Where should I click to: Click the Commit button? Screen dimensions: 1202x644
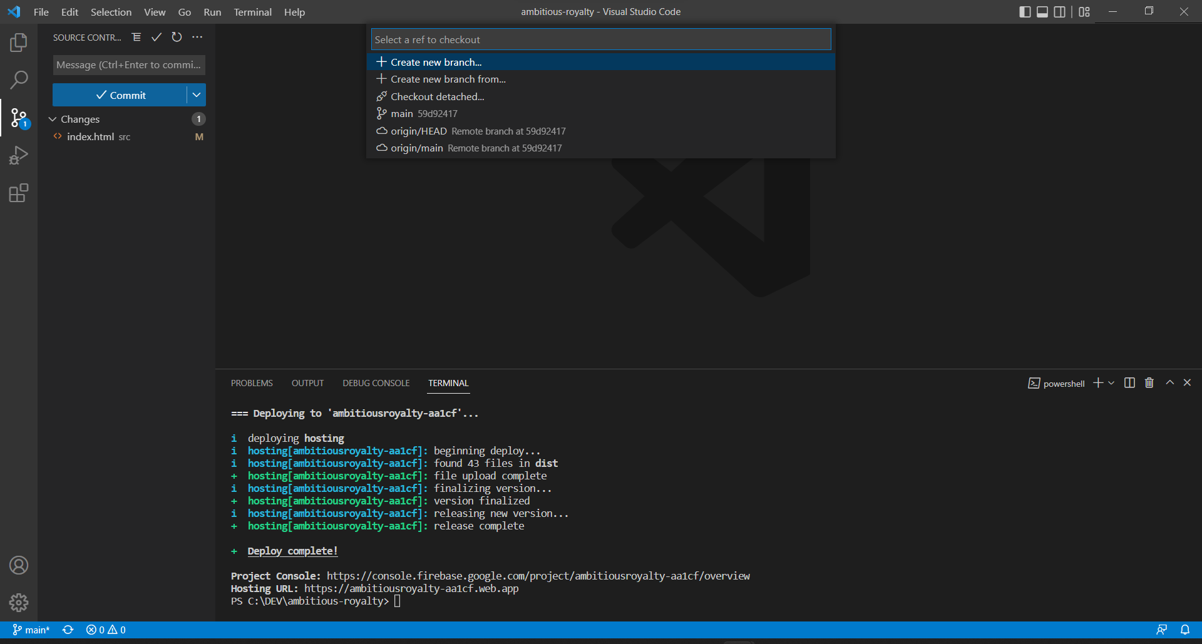(x=123, y=95)
